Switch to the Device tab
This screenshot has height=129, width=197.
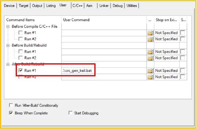coord(9,6)
